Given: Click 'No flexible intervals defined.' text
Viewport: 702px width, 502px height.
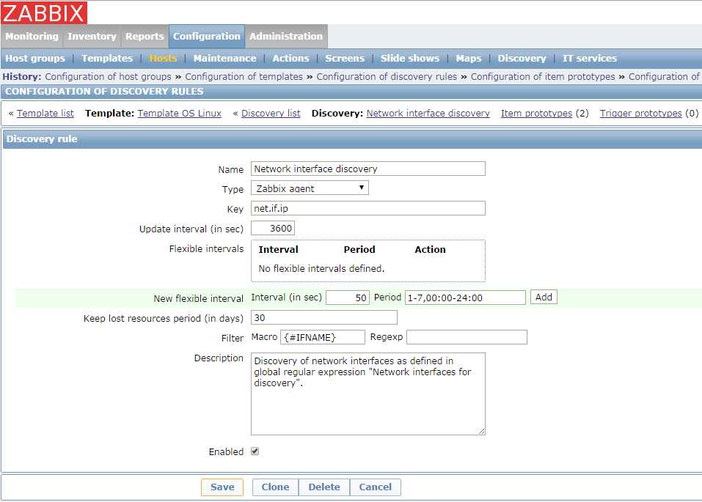Looking at the screenshot, I should click(x=321, y=268).
